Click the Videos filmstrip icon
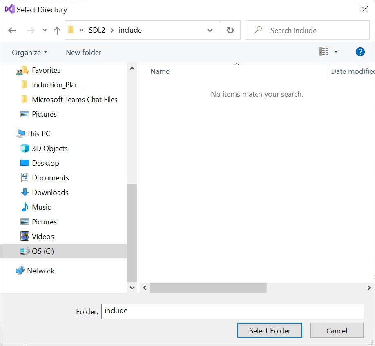This screenshot has width=375, height=346. [25, 236]
